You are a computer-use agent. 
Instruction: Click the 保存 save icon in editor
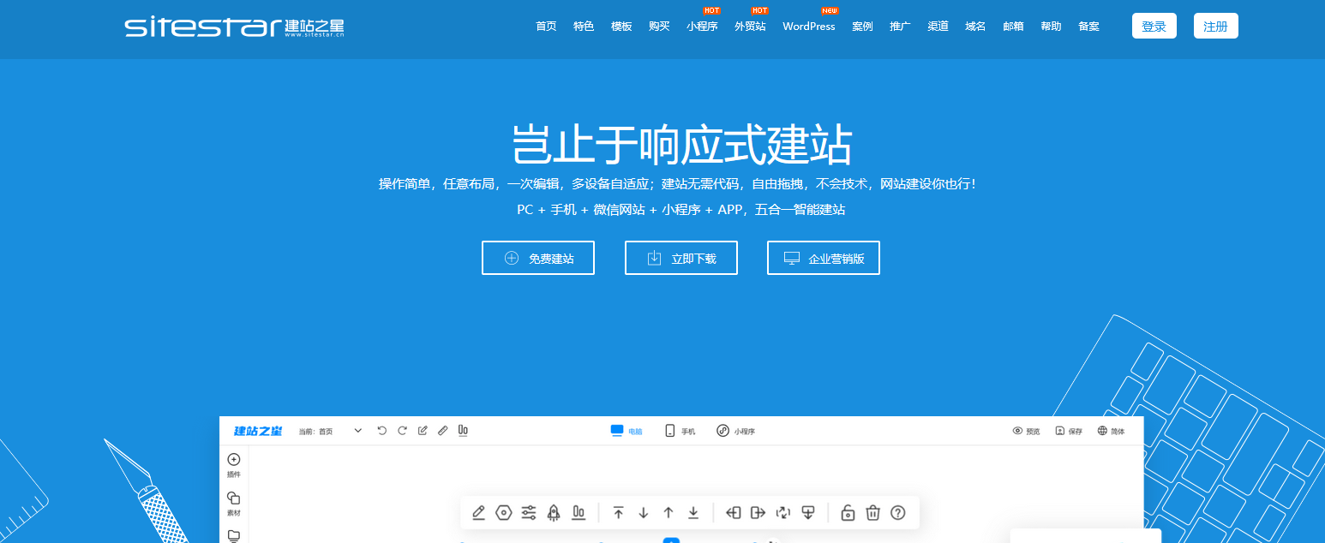tap(1059, 431)
